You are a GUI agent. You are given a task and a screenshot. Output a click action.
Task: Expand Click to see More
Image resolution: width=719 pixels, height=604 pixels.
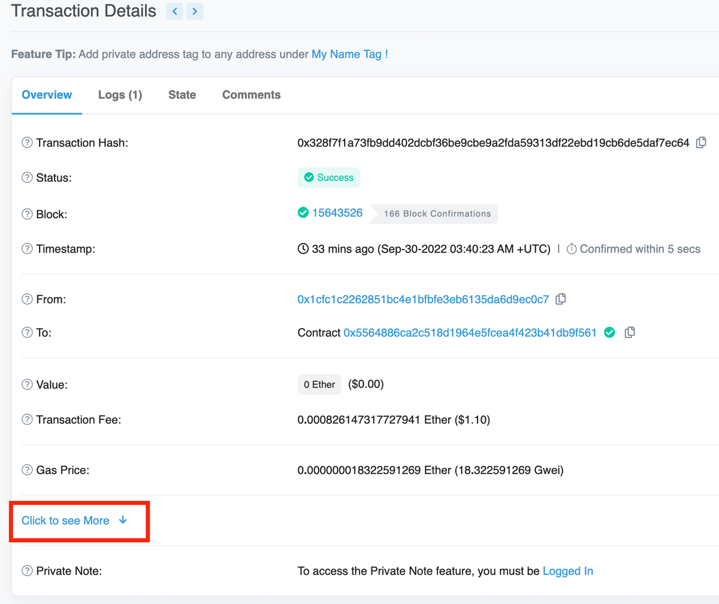point(74,521)
